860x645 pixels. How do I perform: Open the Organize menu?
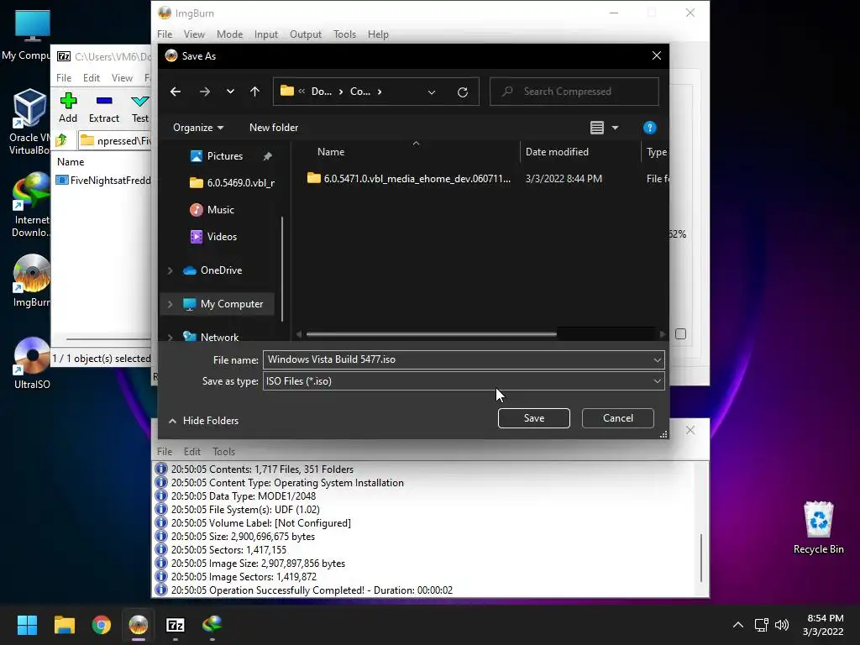coord(198,128)
